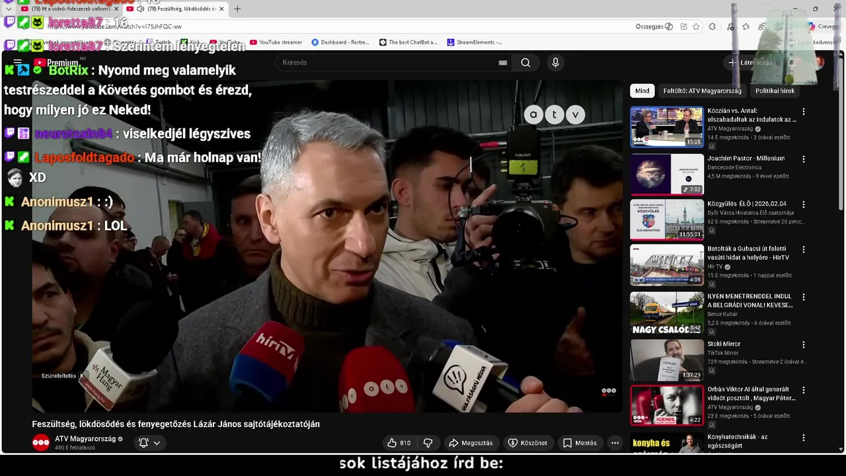Select the Mind filter chip
The image size is (846, 476).
642,91
